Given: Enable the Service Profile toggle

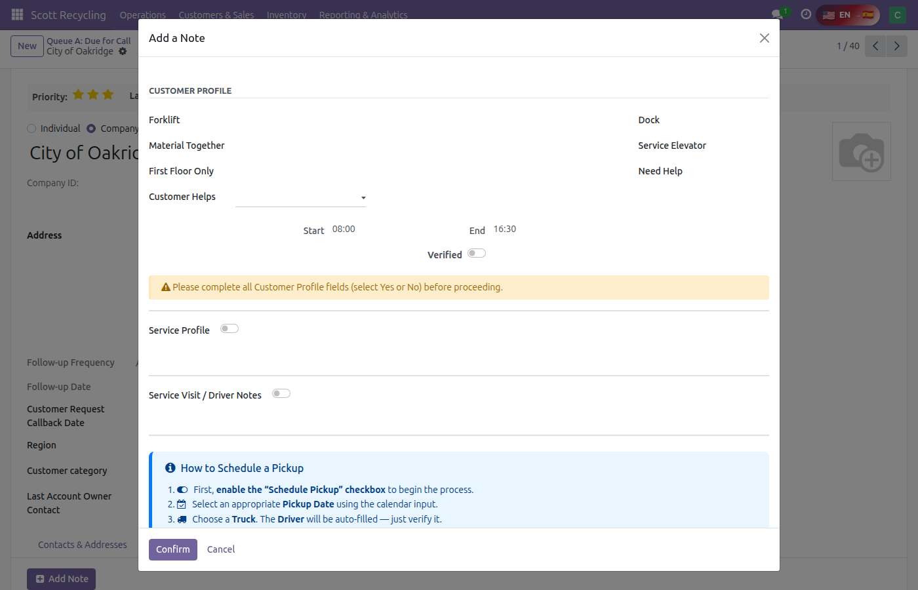Looking at the screenshot, I should click(229, 329).
